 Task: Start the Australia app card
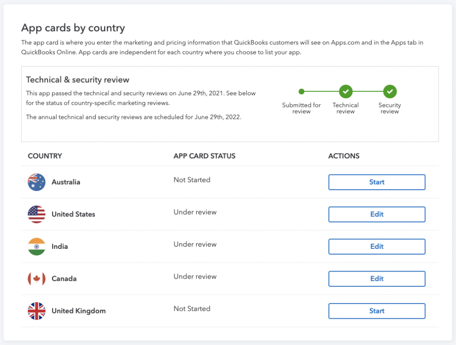(x=377, y=182)
